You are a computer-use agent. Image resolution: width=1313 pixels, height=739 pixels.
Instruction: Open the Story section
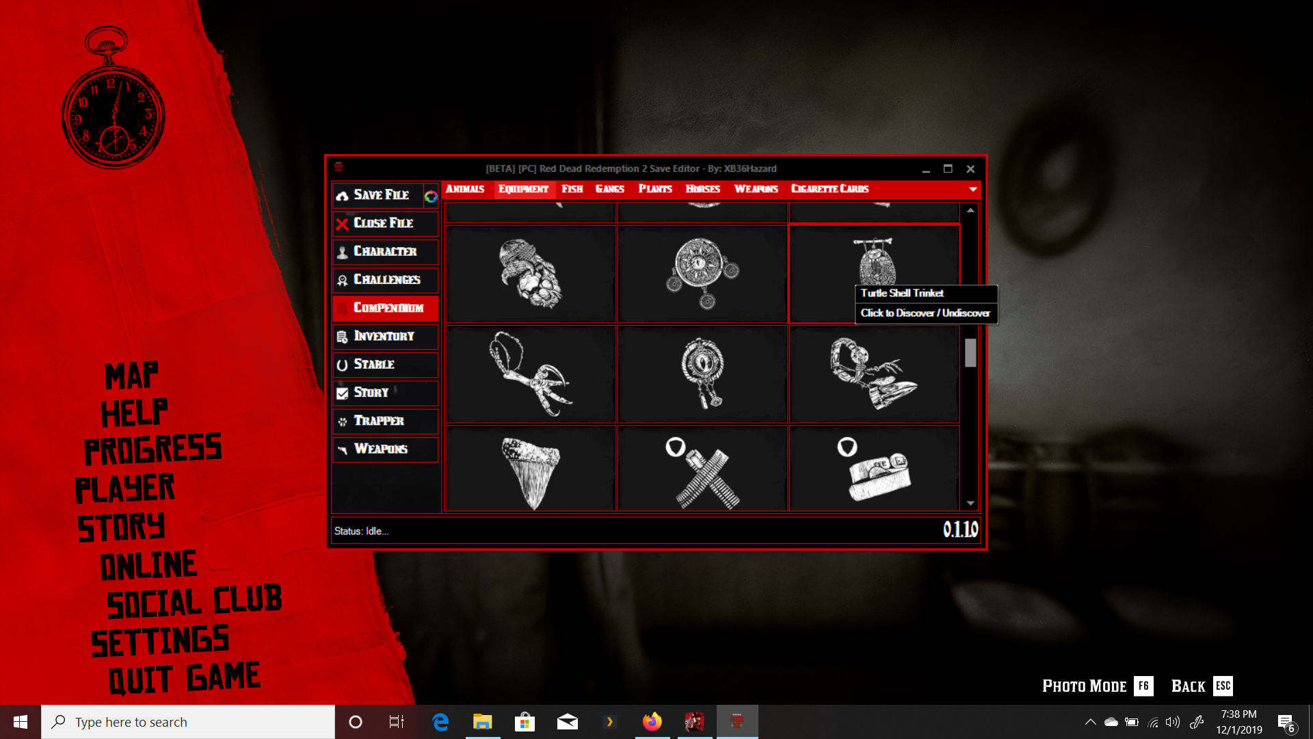tap(385, 393)
